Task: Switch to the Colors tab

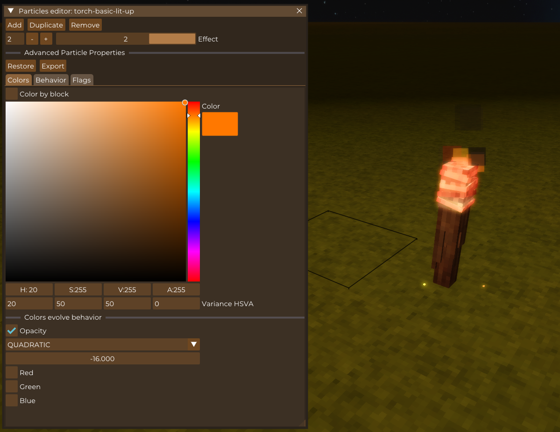Action: [x=18, y=80]
